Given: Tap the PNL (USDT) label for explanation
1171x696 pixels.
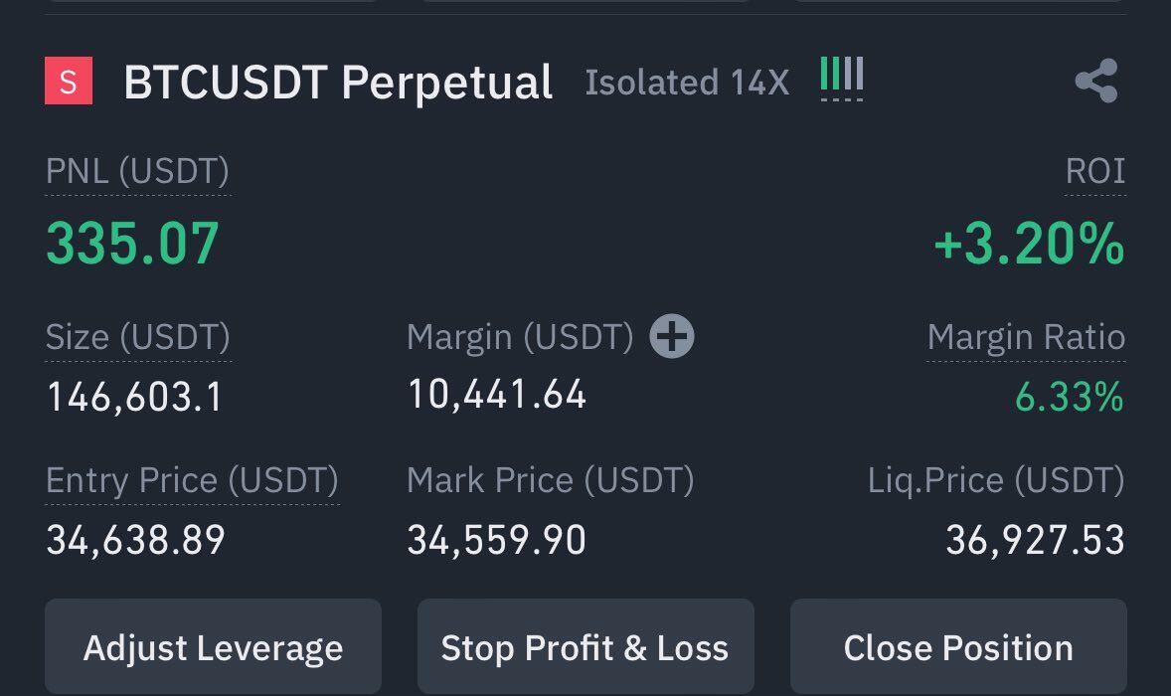Looking at the screenshot, I should click(137, 172).
